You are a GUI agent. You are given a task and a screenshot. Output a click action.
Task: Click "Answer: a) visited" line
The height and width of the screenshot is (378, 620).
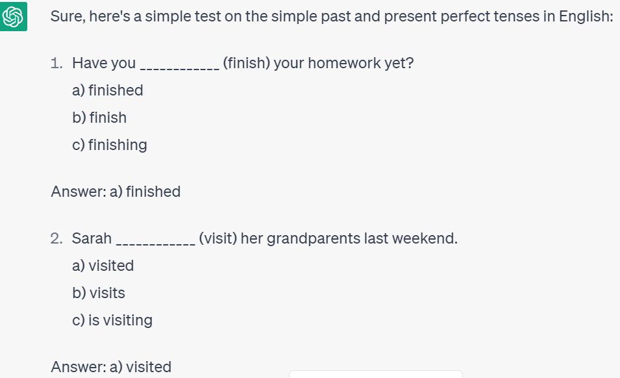(111, 367)
